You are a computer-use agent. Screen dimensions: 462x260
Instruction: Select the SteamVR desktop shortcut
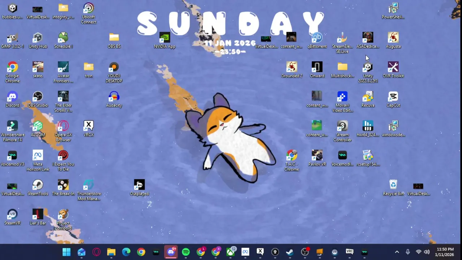tap(12, 217)
